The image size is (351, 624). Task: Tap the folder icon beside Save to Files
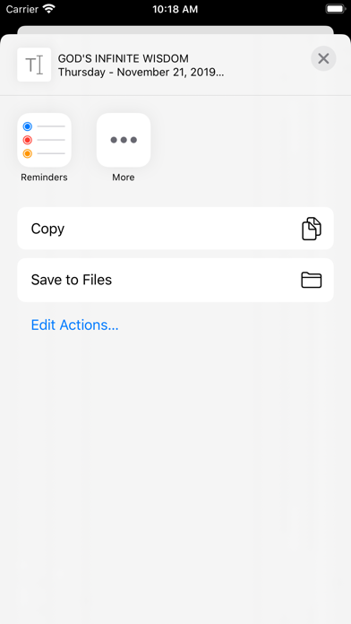click(x=312, y=280)
